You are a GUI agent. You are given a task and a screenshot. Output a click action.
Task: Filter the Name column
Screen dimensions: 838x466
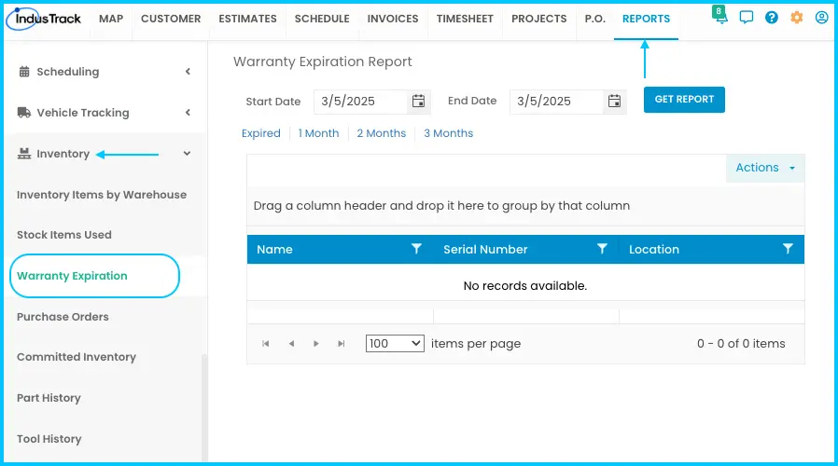tap(416, 249)
